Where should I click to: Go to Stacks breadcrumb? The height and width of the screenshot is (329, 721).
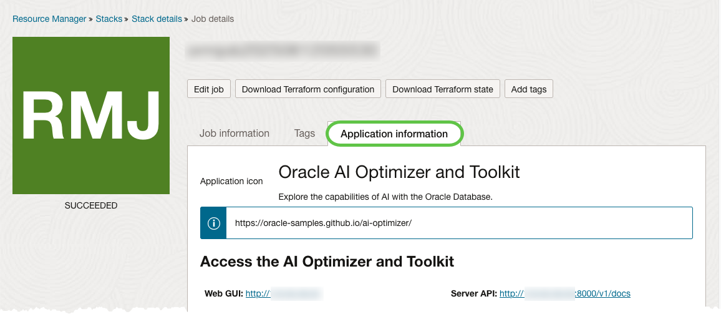pos(109,19)
